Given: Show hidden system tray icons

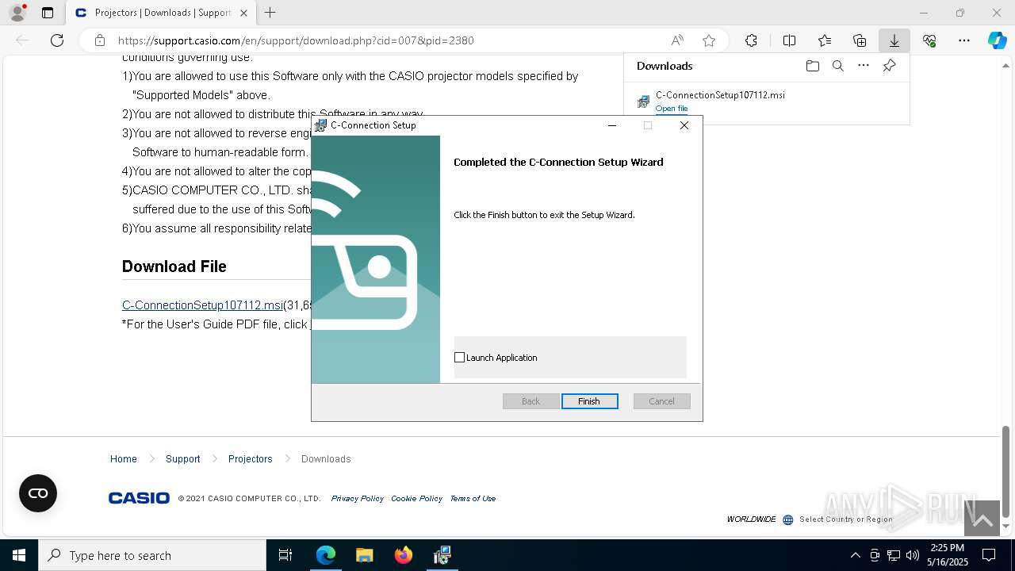Looking at the screenshot, I should [855, 555].
